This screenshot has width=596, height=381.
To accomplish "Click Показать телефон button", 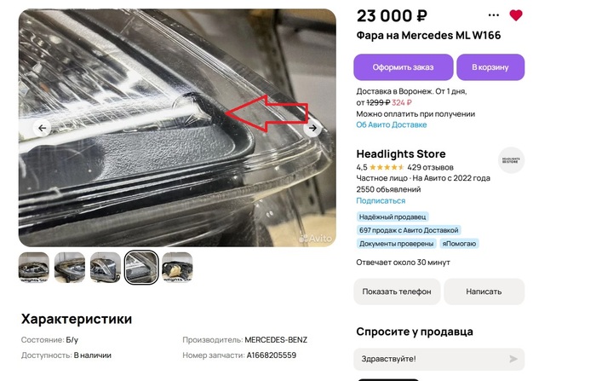I will 397,292.
